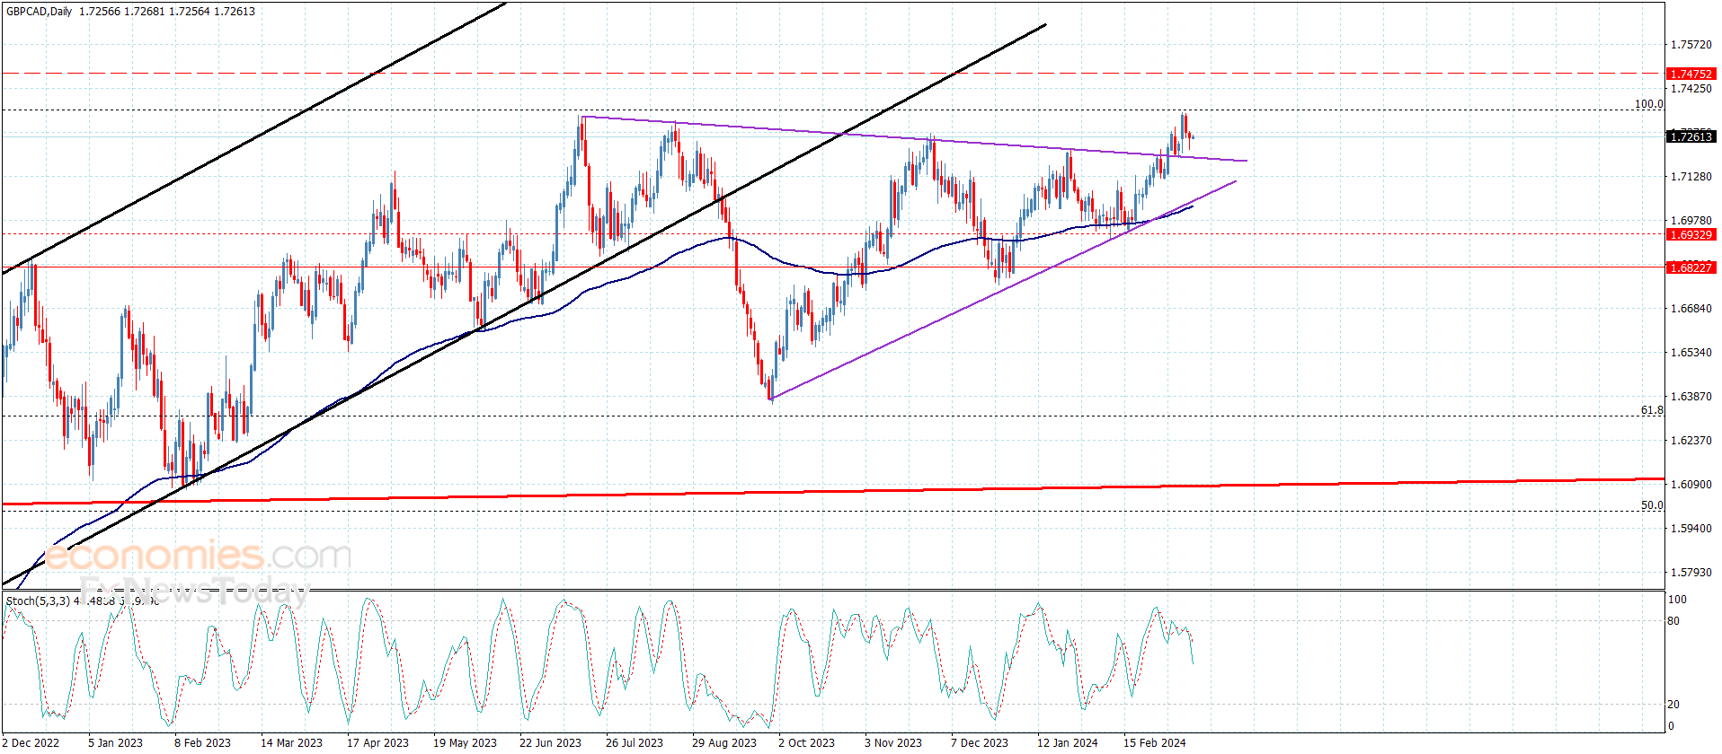Click the 1.69780 price axis value
Screen dimensions: 1722x754
point(1691,220)
